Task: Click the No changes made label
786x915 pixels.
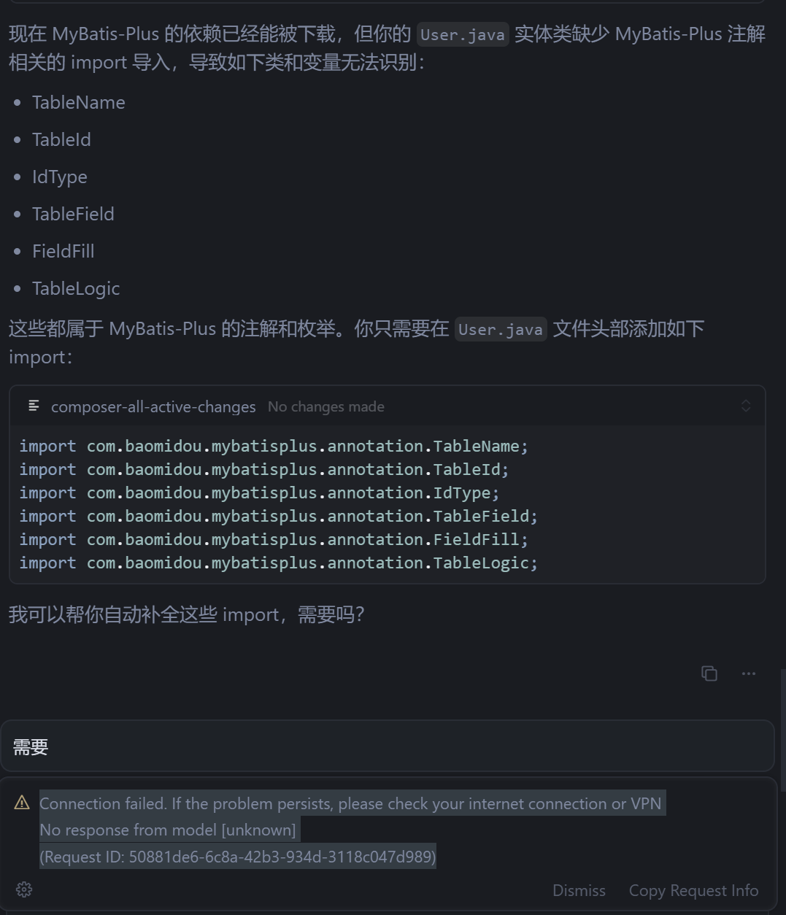Action: (325, 406)
